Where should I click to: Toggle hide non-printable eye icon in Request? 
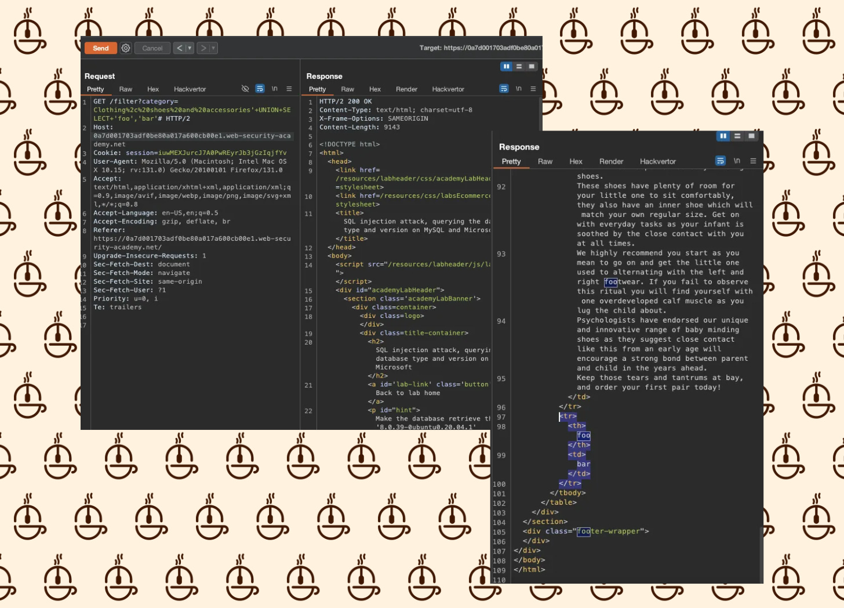coord(245,89)
